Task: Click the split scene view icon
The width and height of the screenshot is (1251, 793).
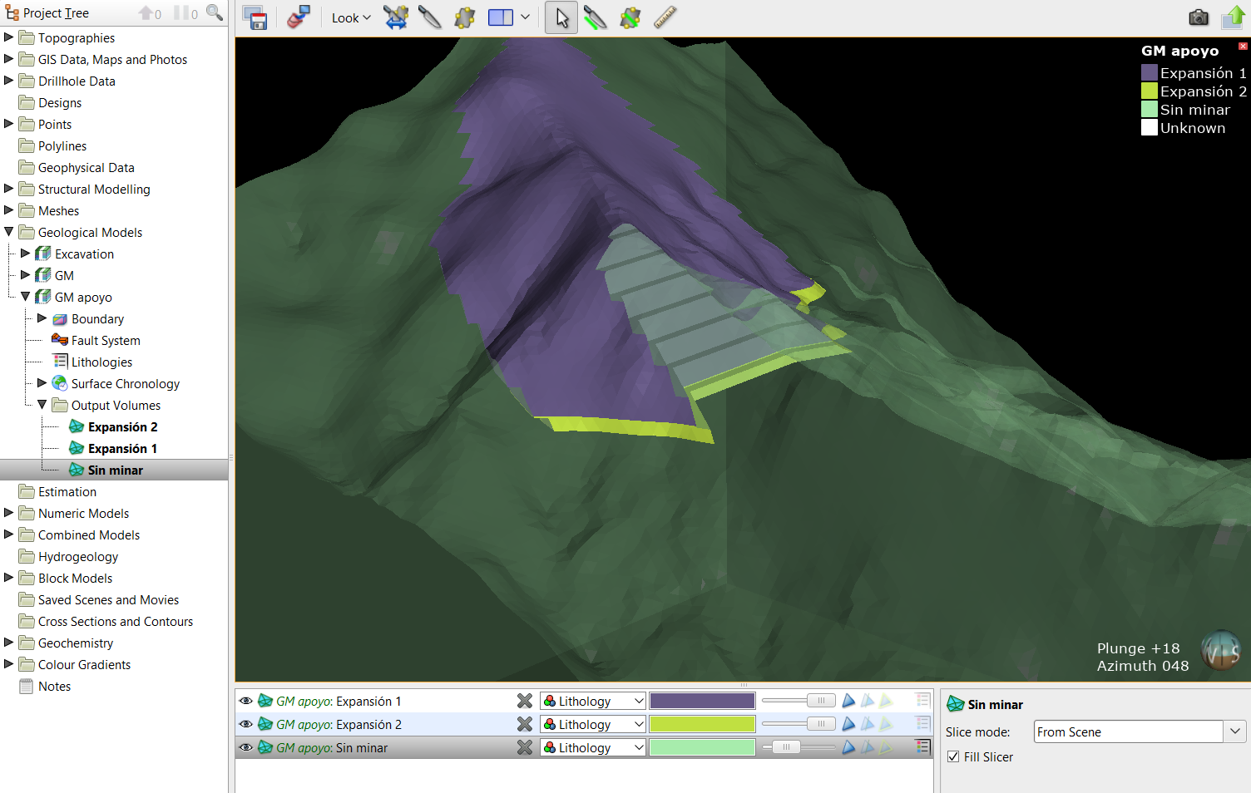Action: pyautogui.click(x=501, y=17)
